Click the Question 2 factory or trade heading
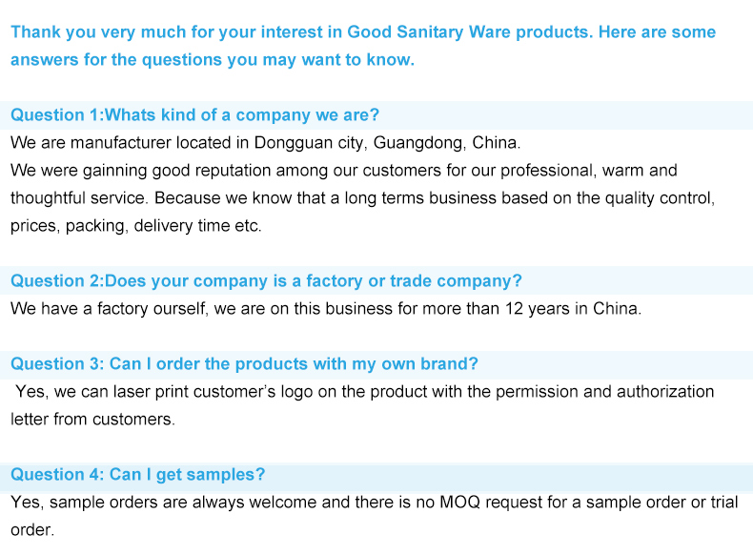 coord(266,281)
